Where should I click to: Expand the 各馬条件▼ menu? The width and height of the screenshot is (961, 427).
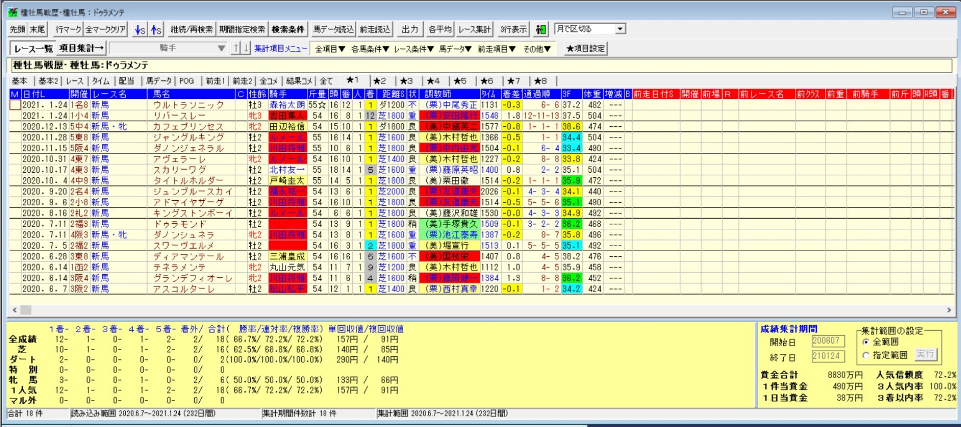(370, 49)
